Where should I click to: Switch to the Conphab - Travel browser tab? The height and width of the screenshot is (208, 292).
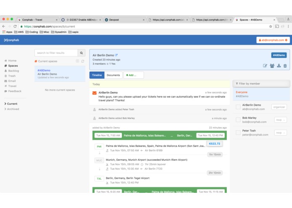(37, 20)
